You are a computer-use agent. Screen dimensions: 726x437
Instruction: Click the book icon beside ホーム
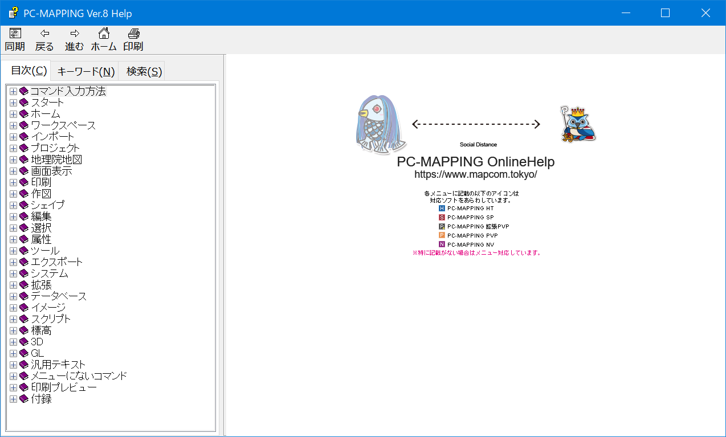coord(24,114)
